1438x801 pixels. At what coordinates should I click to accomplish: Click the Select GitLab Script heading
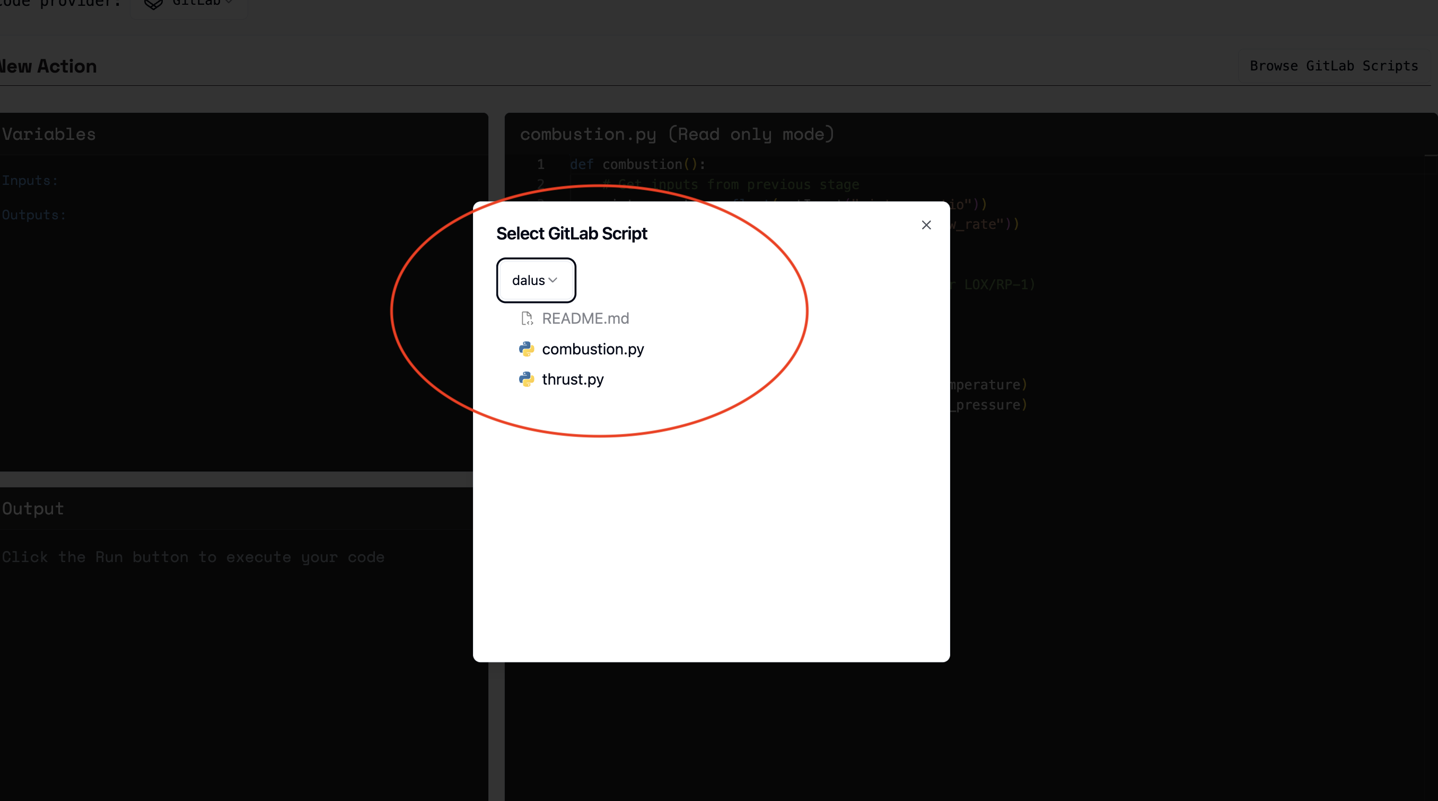click(x=572, y=234)
